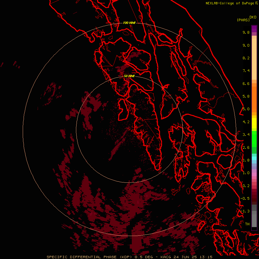The image size is (259, 259).
Task: Click the 4.2 legend value
Action: point(246,122)
